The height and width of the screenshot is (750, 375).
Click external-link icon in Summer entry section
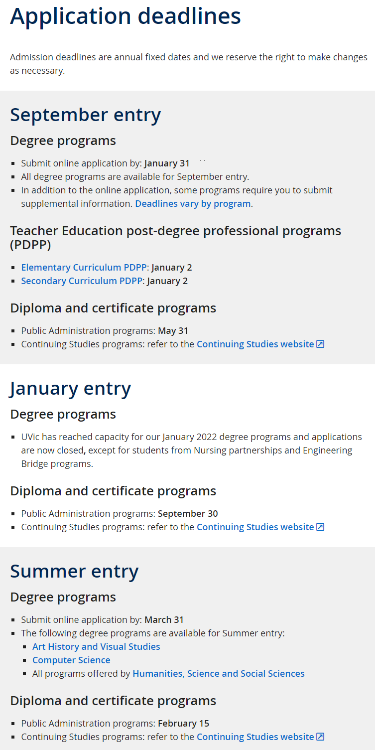[321, 737]
